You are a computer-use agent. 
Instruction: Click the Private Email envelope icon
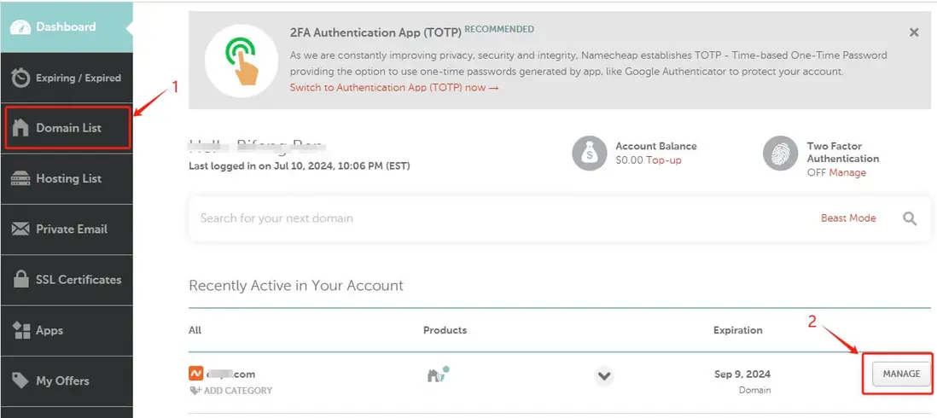pos(20,229)
